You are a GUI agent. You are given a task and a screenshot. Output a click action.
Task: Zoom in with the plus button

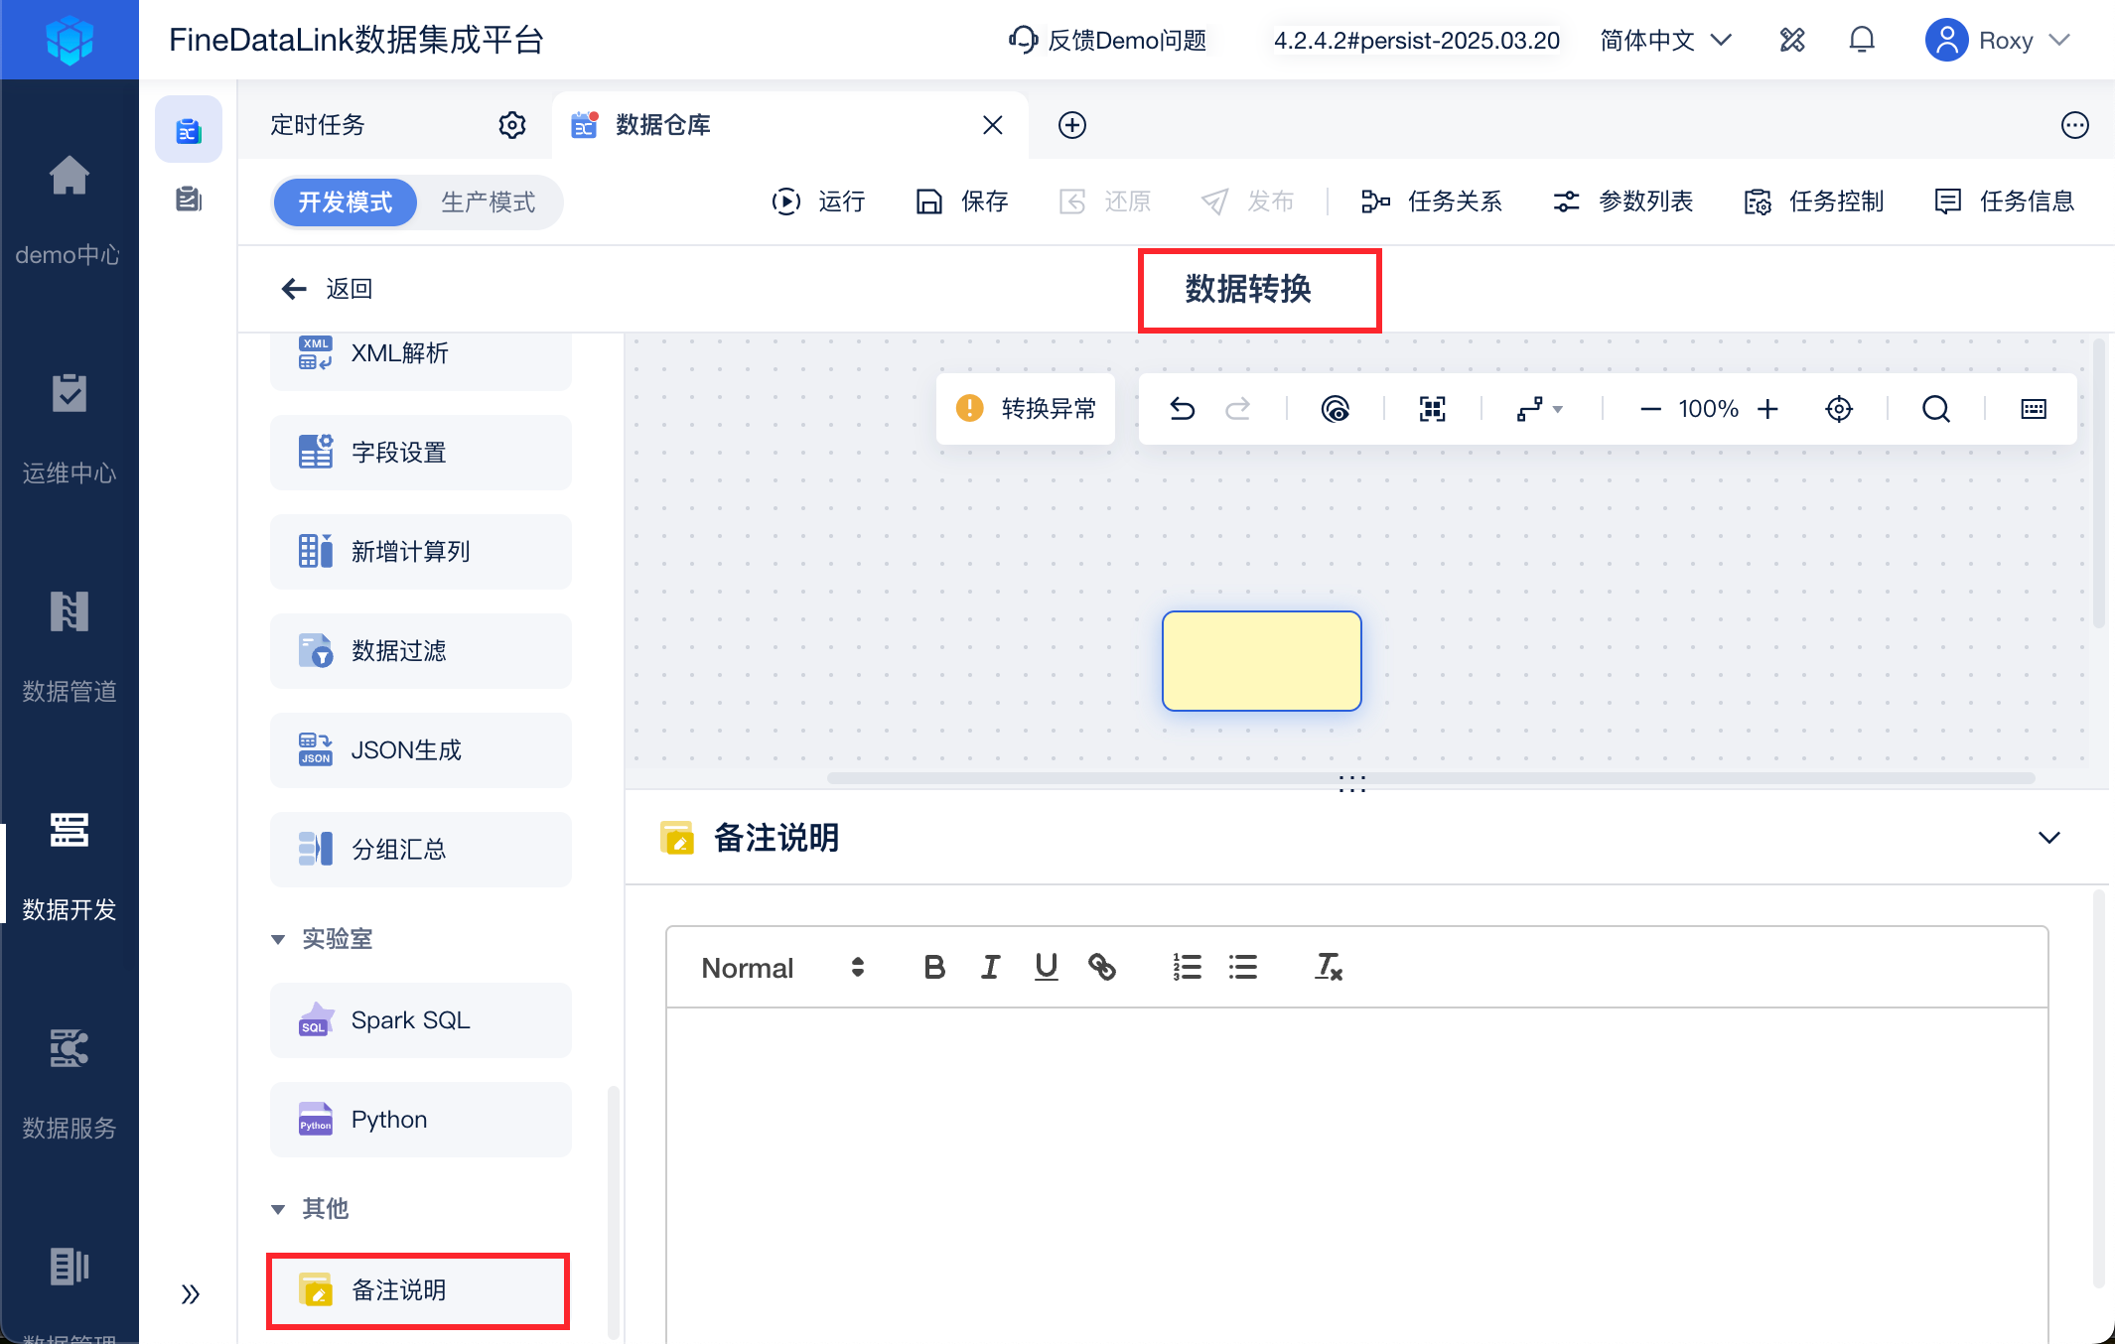pos(1767,409)
